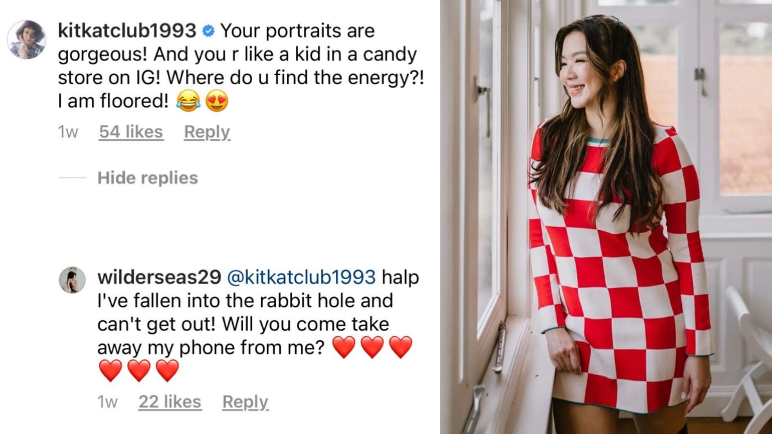View the 22 likes on wilderseas29's reply
Image resolution: width=772 pixels, height=434 pixels.
click(170, 402)
